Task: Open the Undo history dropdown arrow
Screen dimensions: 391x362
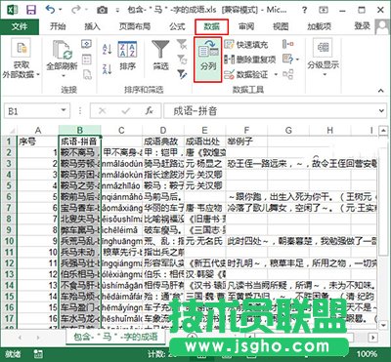Action: point(61,10)
